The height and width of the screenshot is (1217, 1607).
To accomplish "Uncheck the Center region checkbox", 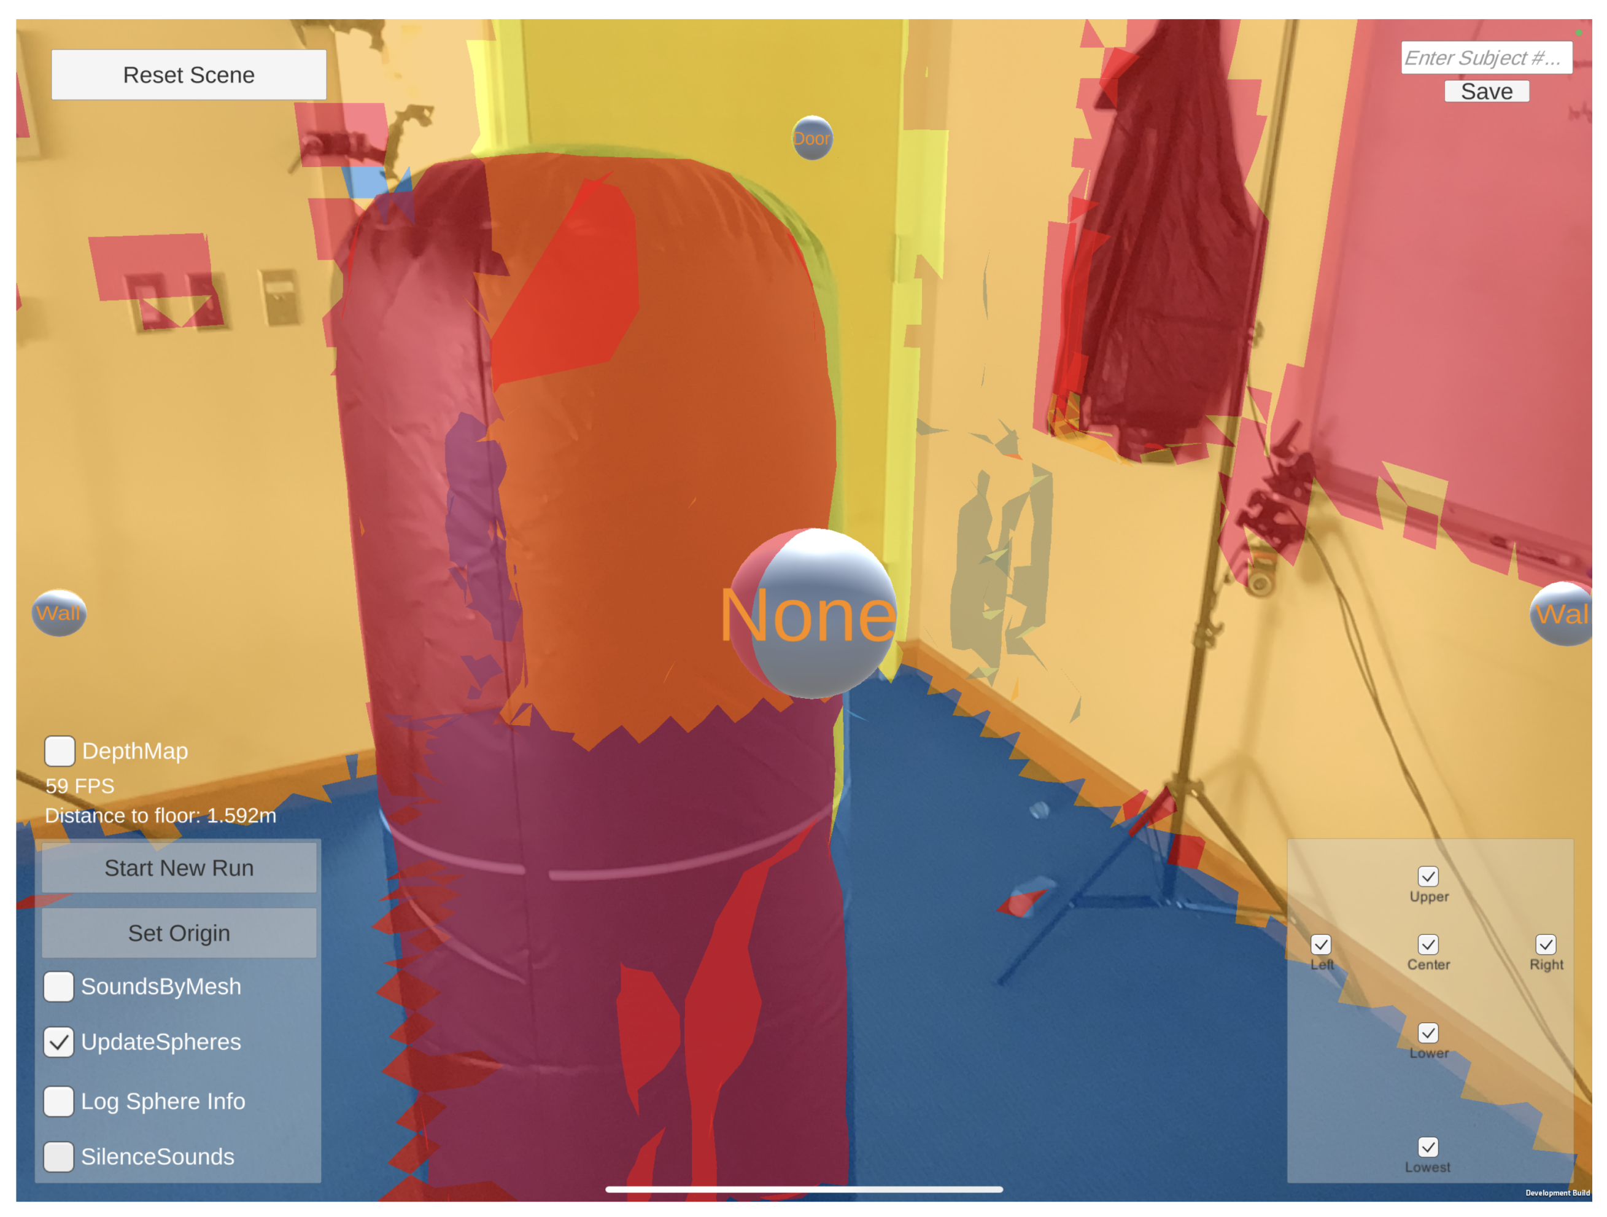I will [1428, 944].
